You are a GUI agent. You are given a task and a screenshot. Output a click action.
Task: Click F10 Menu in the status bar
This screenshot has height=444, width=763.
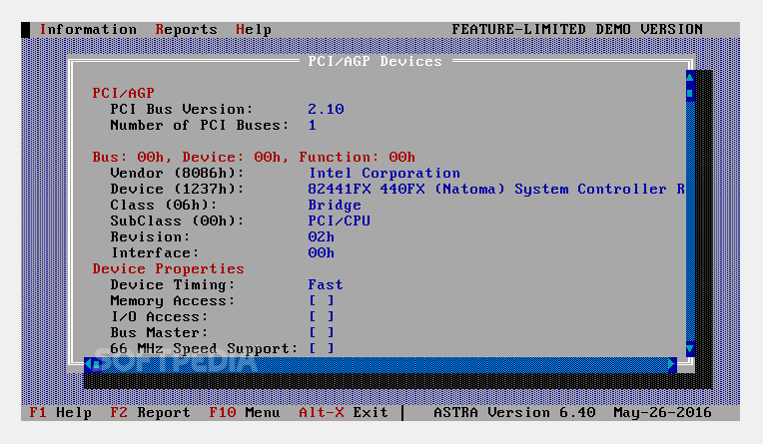245,413
